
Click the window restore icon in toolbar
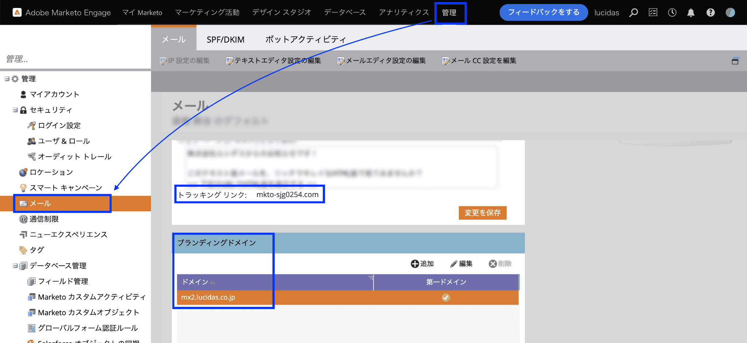point(735,61)
